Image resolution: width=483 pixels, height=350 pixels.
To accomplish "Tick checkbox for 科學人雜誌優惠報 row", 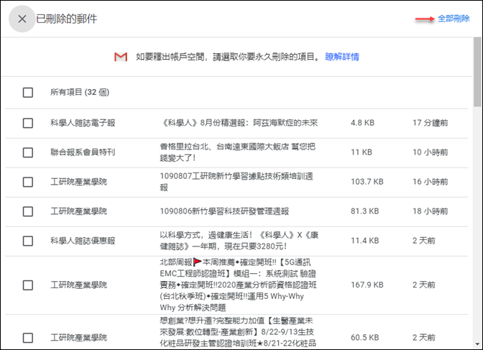I will point(28,241).
